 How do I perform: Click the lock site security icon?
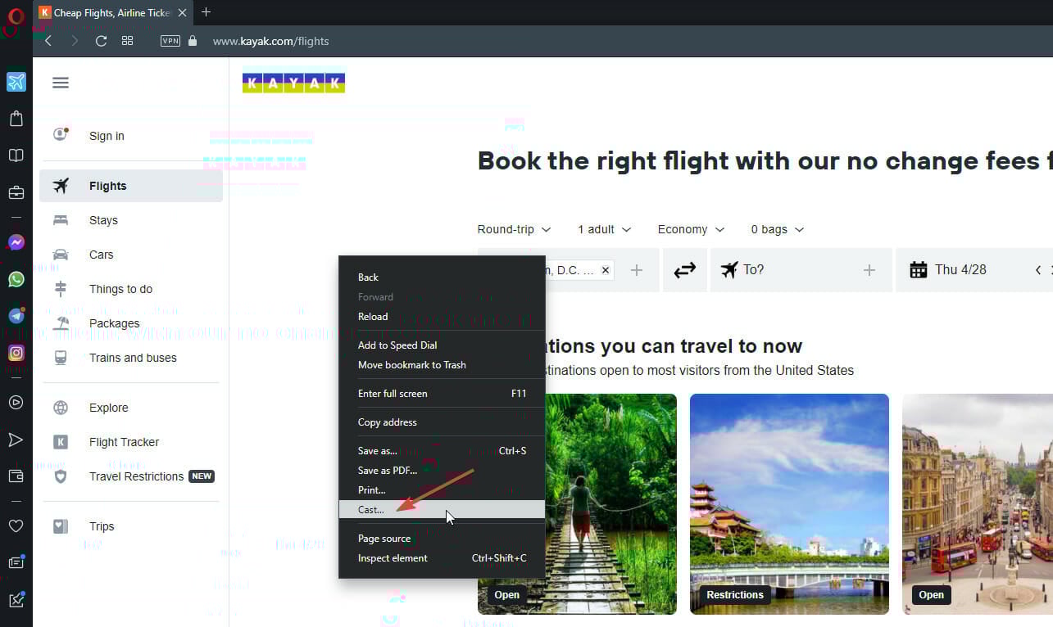[x=193, y=41]
